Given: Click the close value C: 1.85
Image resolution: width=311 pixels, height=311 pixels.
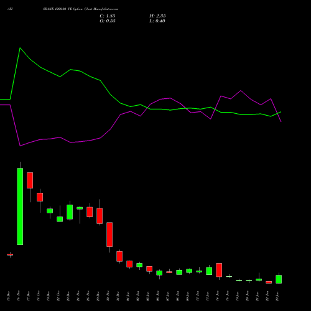Looking at the screenshot, I should (x=108, y=16).
